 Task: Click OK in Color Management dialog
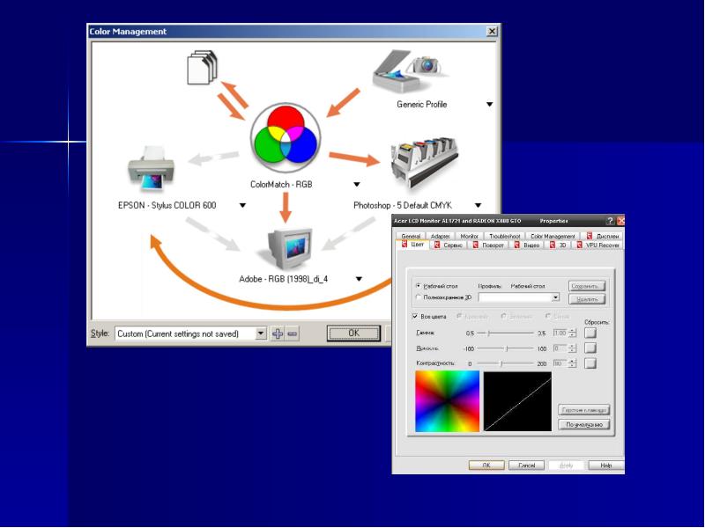(x=354, y=334)
